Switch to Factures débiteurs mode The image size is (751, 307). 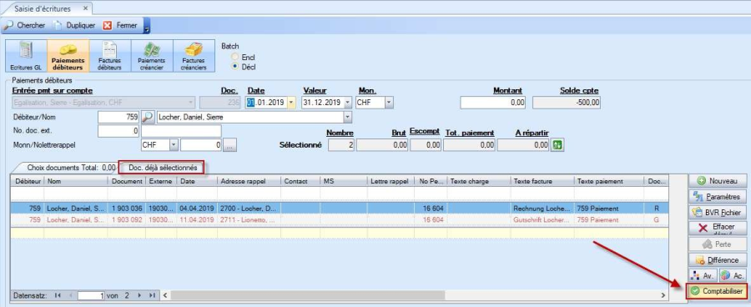click(109, 56)
